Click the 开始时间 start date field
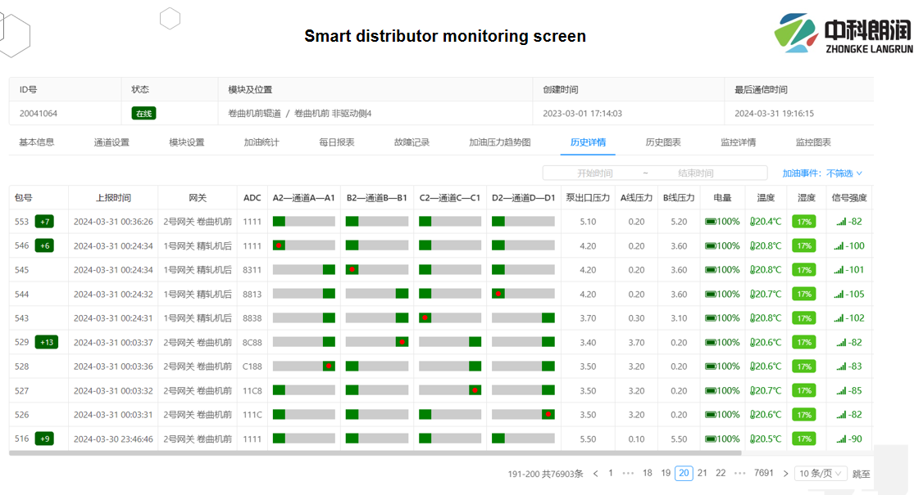The image size is (914, 495). [595, 173]
